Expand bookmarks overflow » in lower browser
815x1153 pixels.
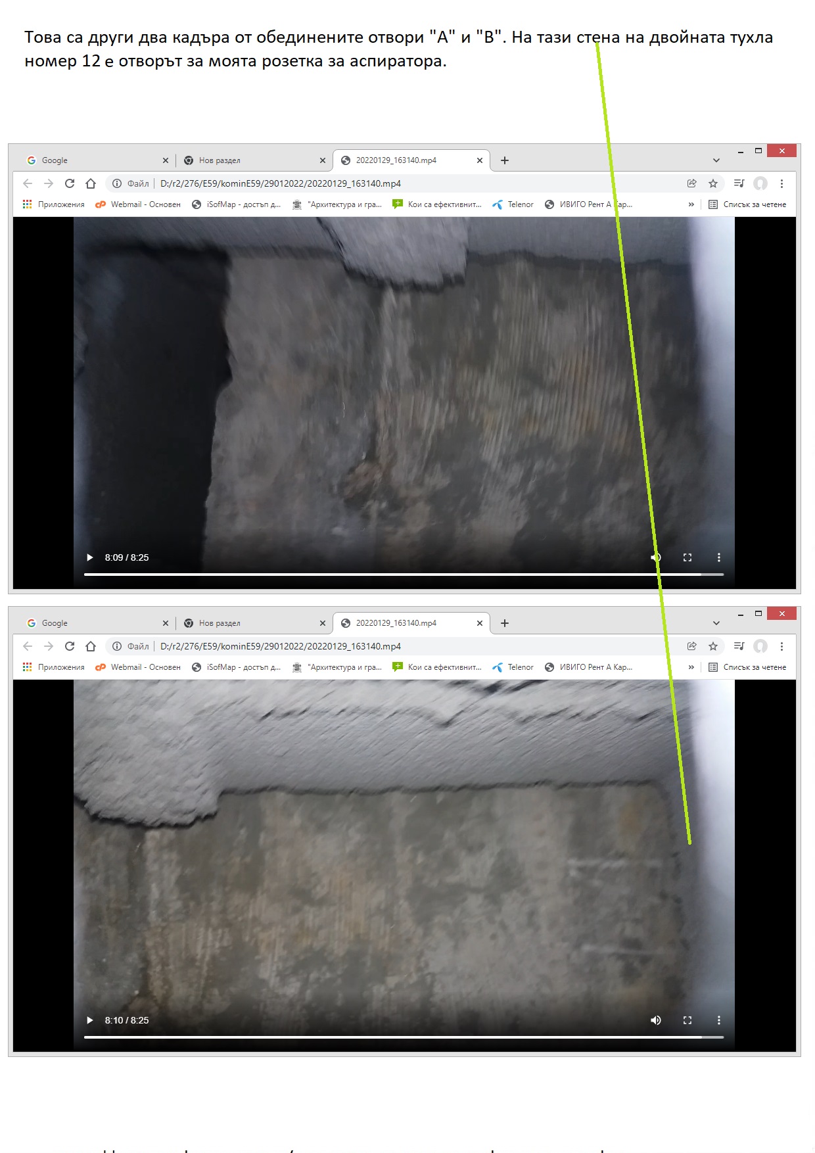coord(691,667)
